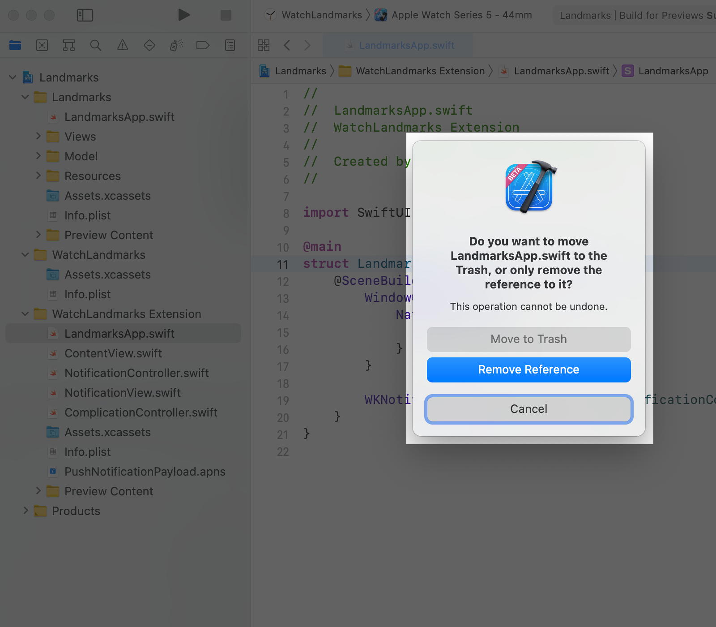
Task: Select Assets.xcassets under WatchLandmarks
Action: coord(107,275)
